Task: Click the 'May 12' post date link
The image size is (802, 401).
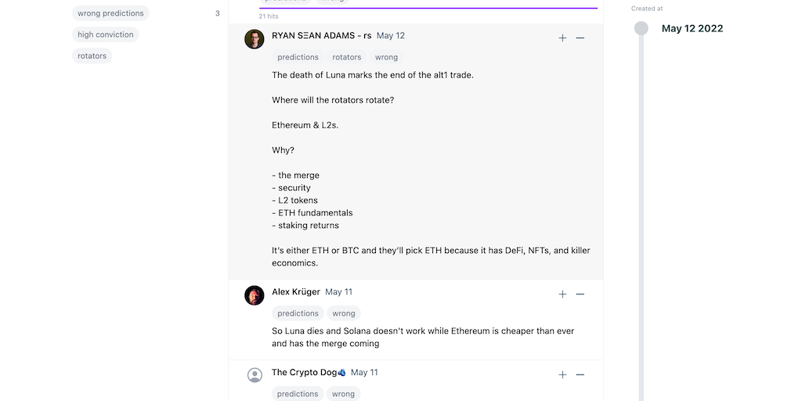Action: (391, 35)
